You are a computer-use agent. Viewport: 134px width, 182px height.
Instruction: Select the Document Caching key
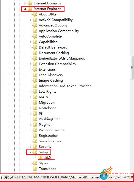coord(54,53)
